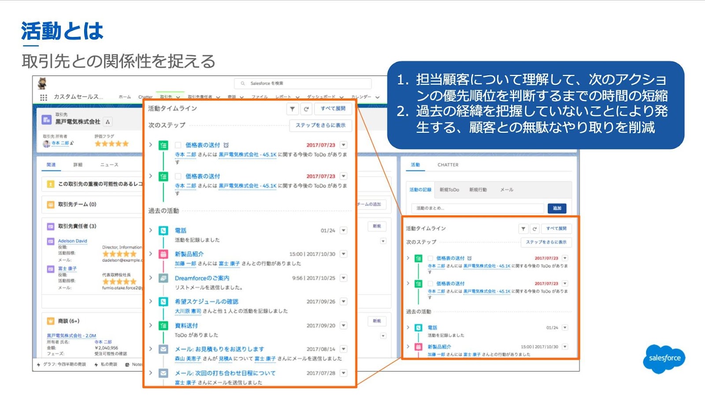Expand the 次回の打ち合わせ日程について email row chevron
The width and height of the screenshot is (705, 396).
(x=151, y=373)
